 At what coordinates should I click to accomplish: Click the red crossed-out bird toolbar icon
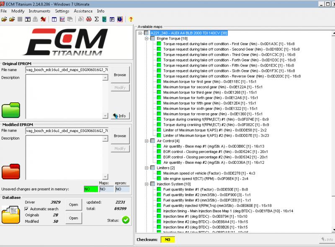(x=44, y=19)
